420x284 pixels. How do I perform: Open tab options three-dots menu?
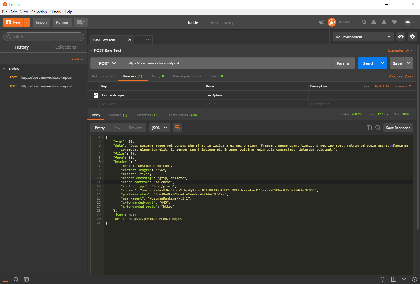point(148,40)
